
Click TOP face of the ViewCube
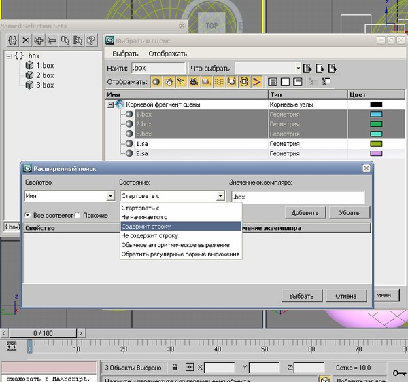[x=211, y=26]
